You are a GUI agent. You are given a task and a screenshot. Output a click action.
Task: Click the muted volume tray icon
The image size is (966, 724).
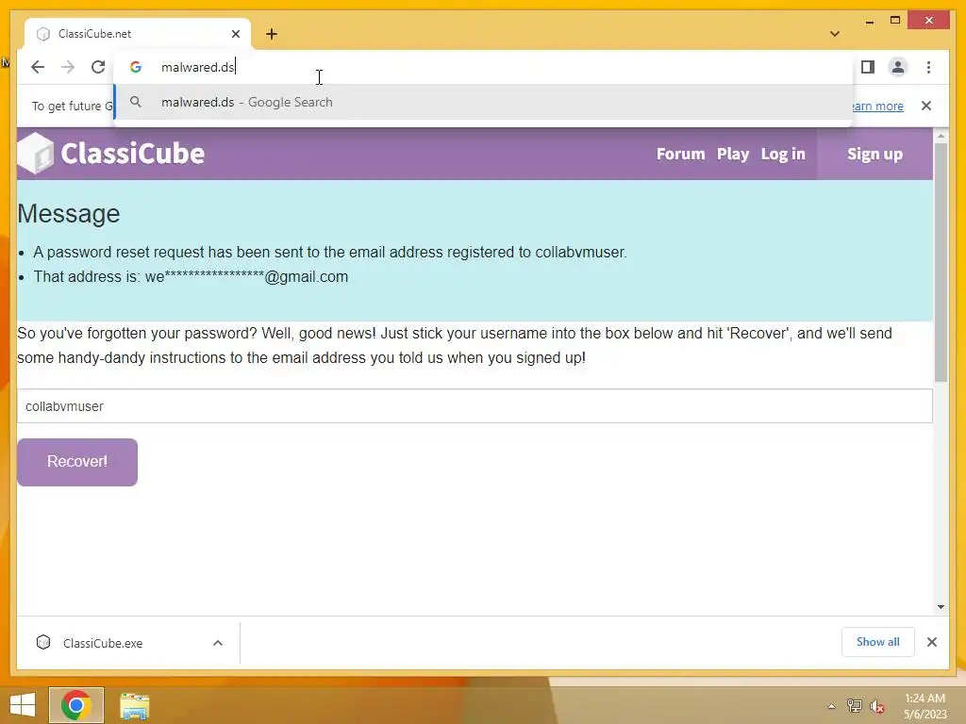(876, 706)
